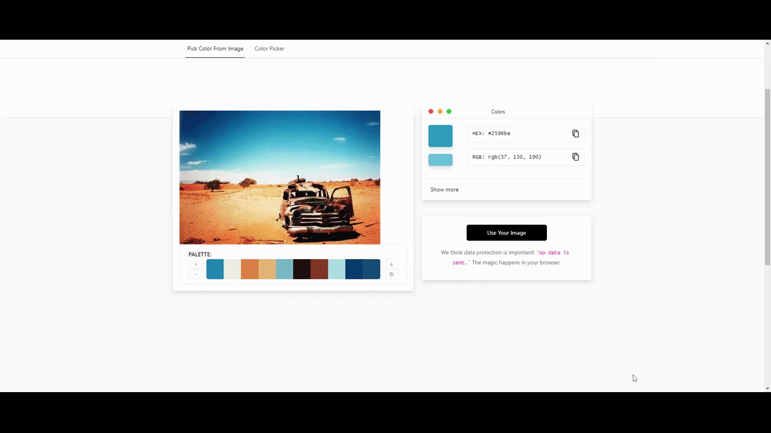Viewport: 771px width, 433px height.
Task: Click the HEX: #2596be field
Action: [x=526, y=134]
